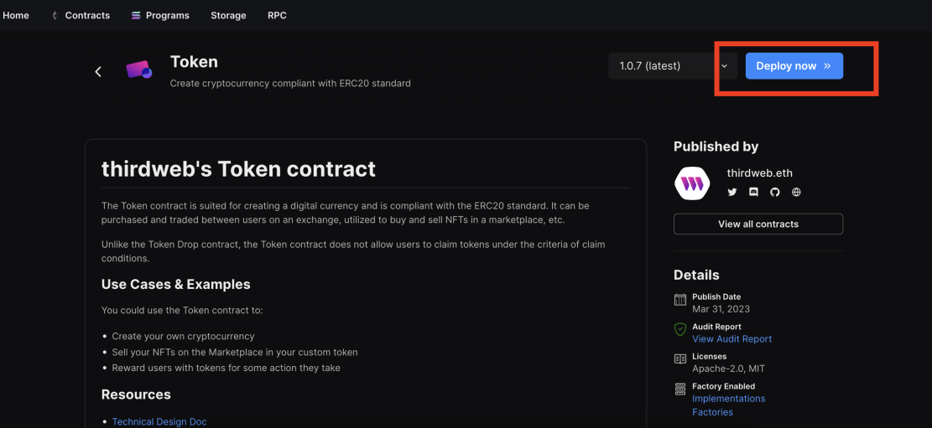932x428 pixels.
Task: Click the View all contracts button
Action: point(758,224)
